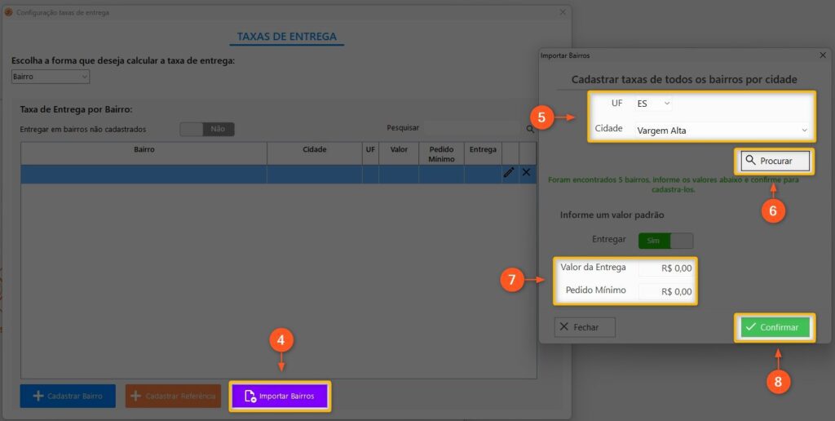The image size is (835, 421).
Task: Toggle the Entregar 'Sim' switch
Action: coord(665,240)
